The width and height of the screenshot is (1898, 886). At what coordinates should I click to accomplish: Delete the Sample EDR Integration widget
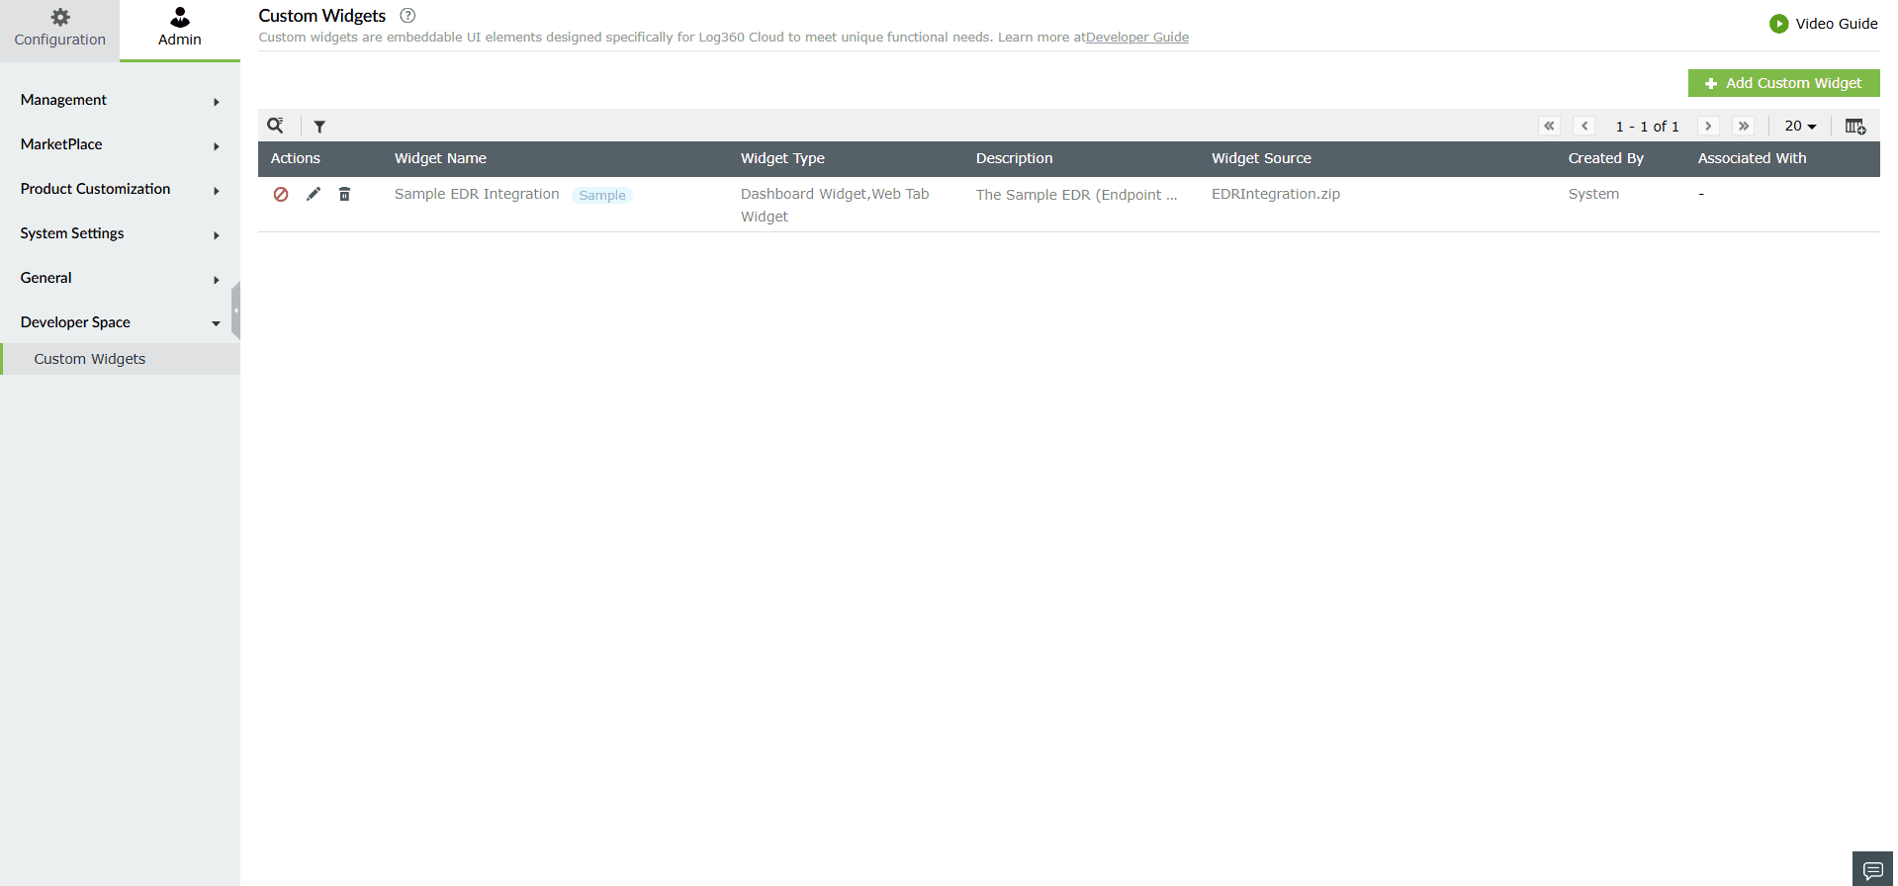344,194
